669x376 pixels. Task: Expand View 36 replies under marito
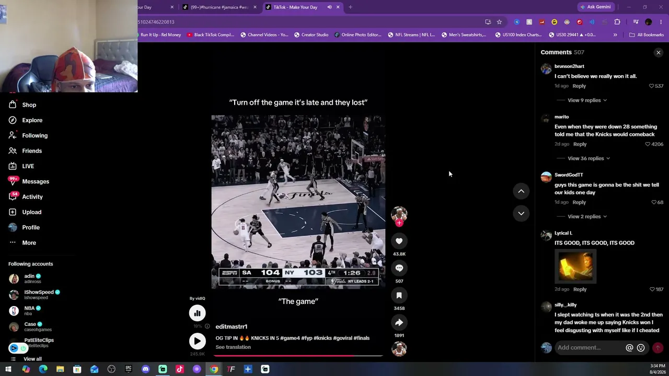coord(589,158)
